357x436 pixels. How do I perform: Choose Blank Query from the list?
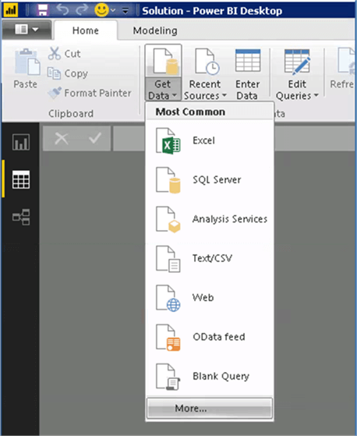pos(210,376)
